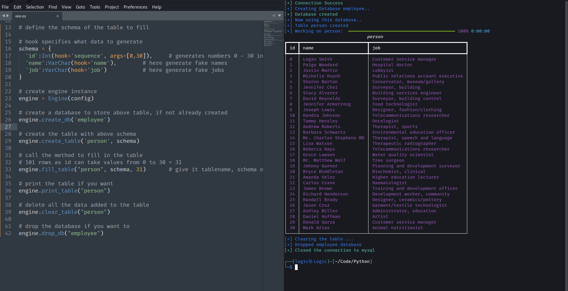Image resolution: width=568 pixels, height=291 pixels.
Task: Click 'Logan Smith' in the name column
Action: (317, 59)
